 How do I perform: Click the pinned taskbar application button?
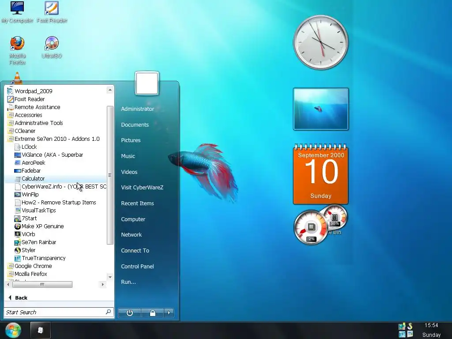[x=41, y=330]
